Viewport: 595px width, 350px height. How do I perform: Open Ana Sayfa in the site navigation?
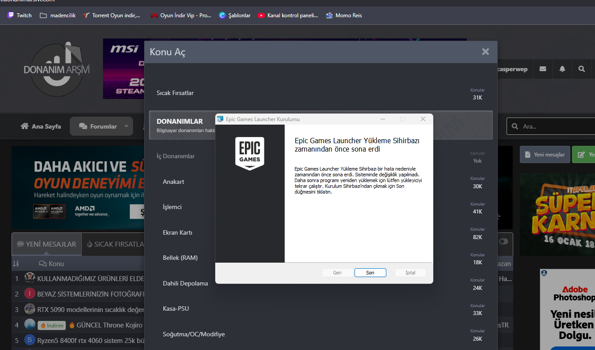click(41, 126)
